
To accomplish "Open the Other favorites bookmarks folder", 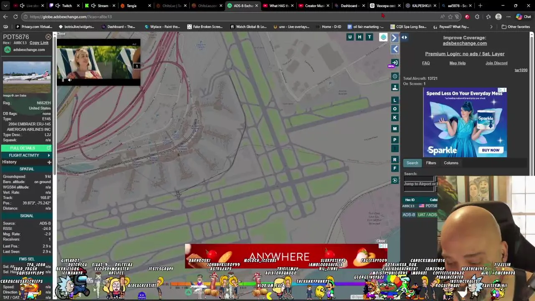I will tap(515, 27).
